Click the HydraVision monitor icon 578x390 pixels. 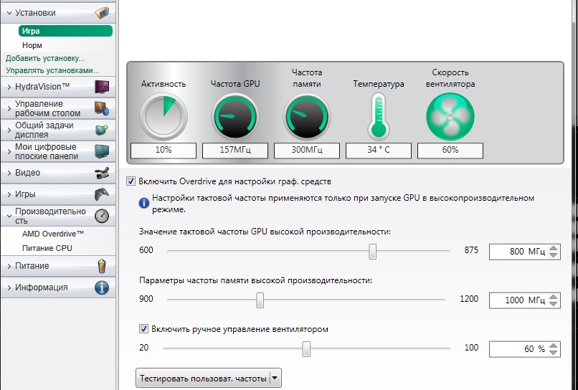click(x=102, y=87)
